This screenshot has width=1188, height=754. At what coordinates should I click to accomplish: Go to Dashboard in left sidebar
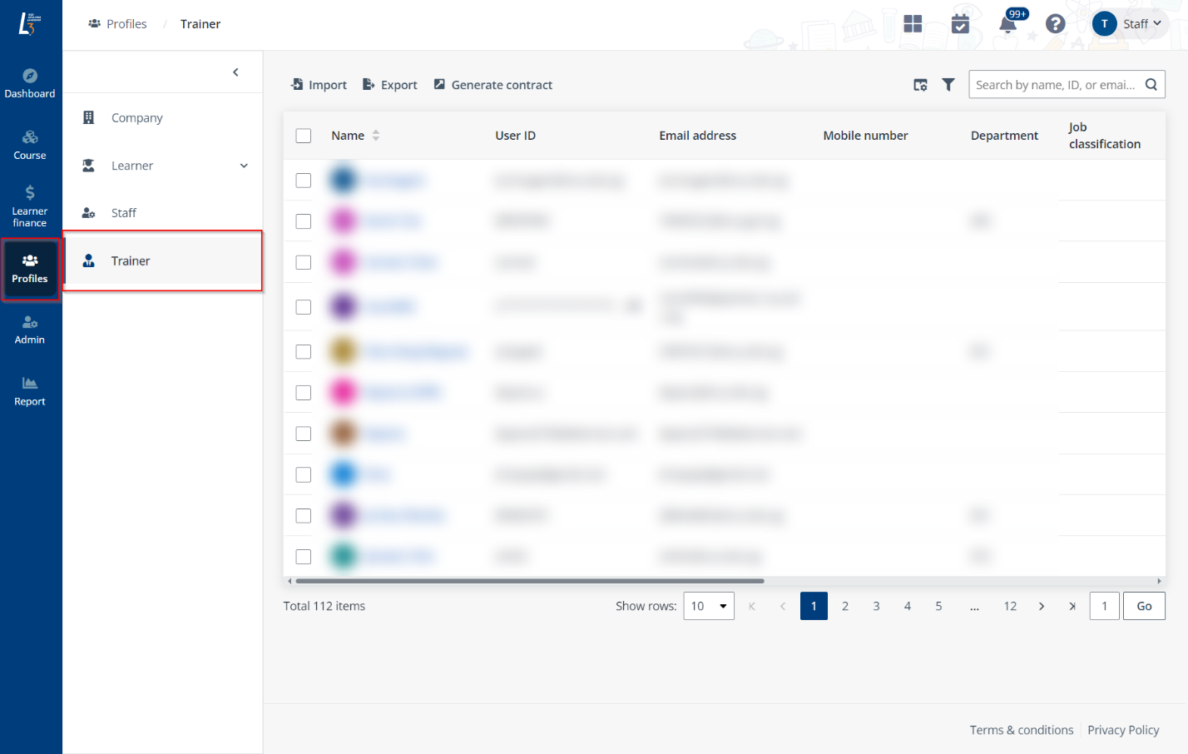tap(30, 83)
